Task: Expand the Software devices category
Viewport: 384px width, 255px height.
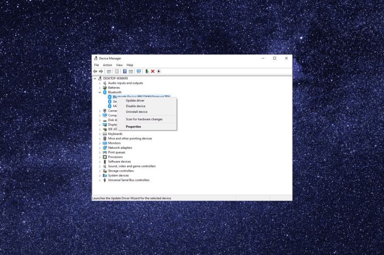Action: (x=100, y=162)
